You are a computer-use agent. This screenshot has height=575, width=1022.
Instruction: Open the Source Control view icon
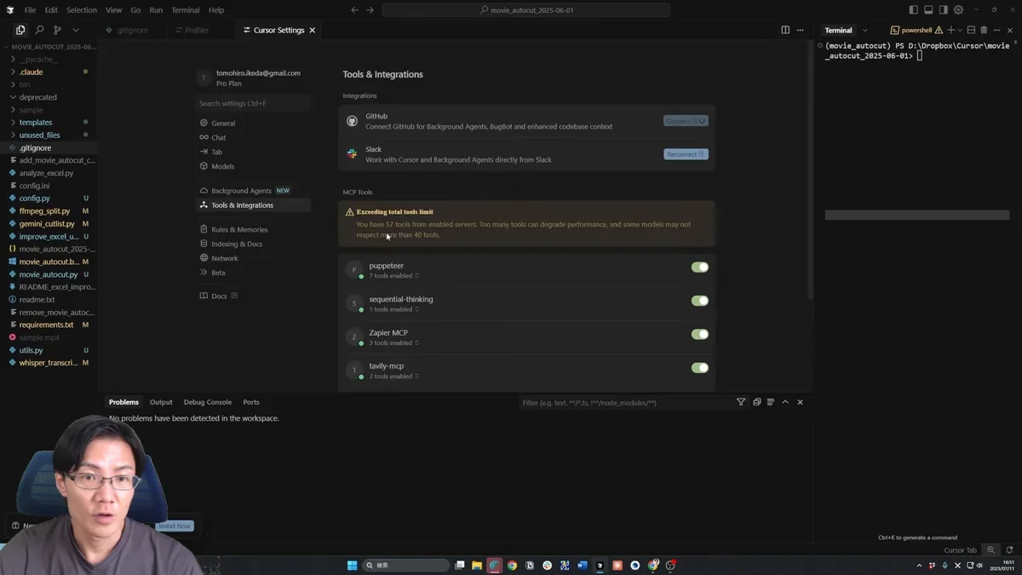tap(57, 30)
